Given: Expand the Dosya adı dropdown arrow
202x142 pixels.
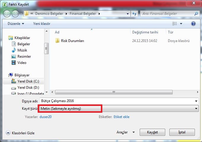Looking at the screenshot, I should click(x=196, y=101).
